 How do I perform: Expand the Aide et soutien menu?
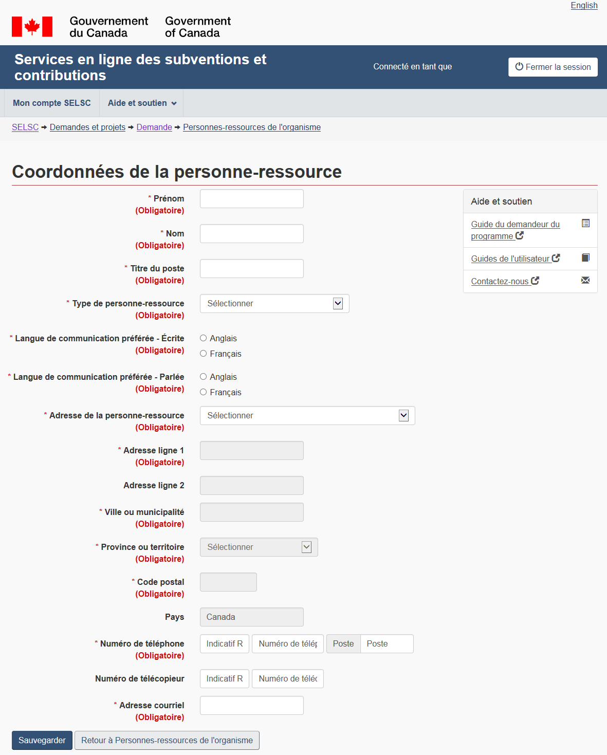click(142, 103)
